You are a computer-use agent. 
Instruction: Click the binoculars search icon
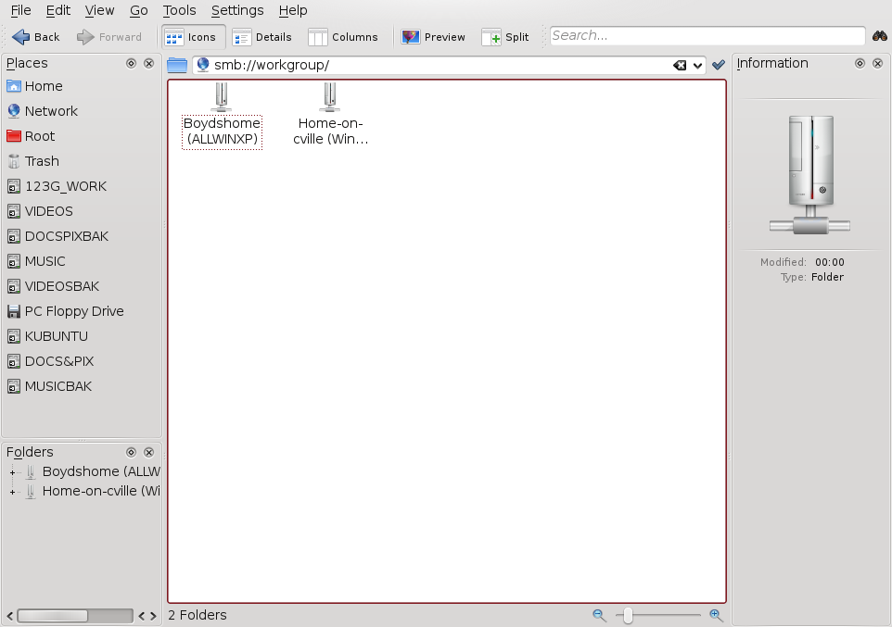pyautogui.click(x=880, y=36)
